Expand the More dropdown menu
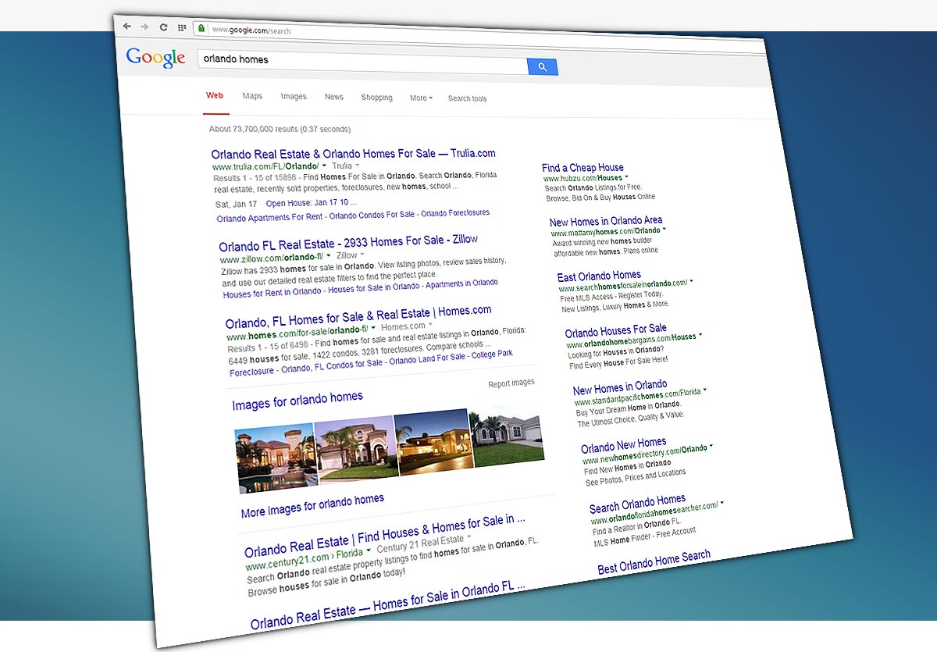Image resolution: width=937 pixels, height=652 pixels. (x=421, y=98)
